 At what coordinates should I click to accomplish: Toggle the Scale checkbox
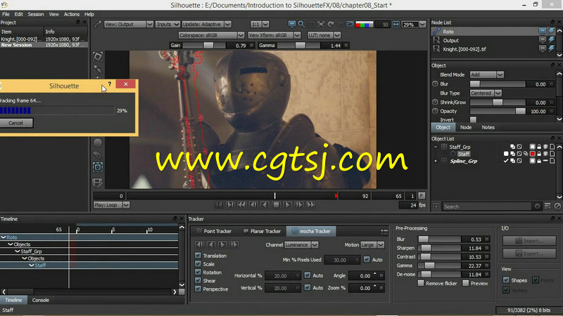[198, 264]
